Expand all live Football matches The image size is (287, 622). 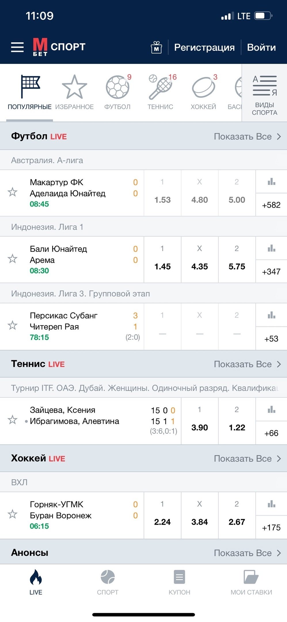[x=247, y=136]
